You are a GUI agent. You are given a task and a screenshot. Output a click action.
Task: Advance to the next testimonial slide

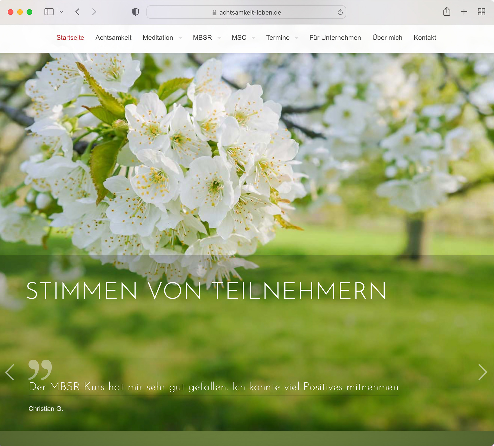tap(482, 372)
